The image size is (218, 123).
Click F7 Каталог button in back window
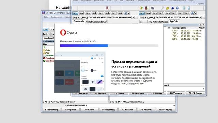pyautogui.click(x=127, y=110)
